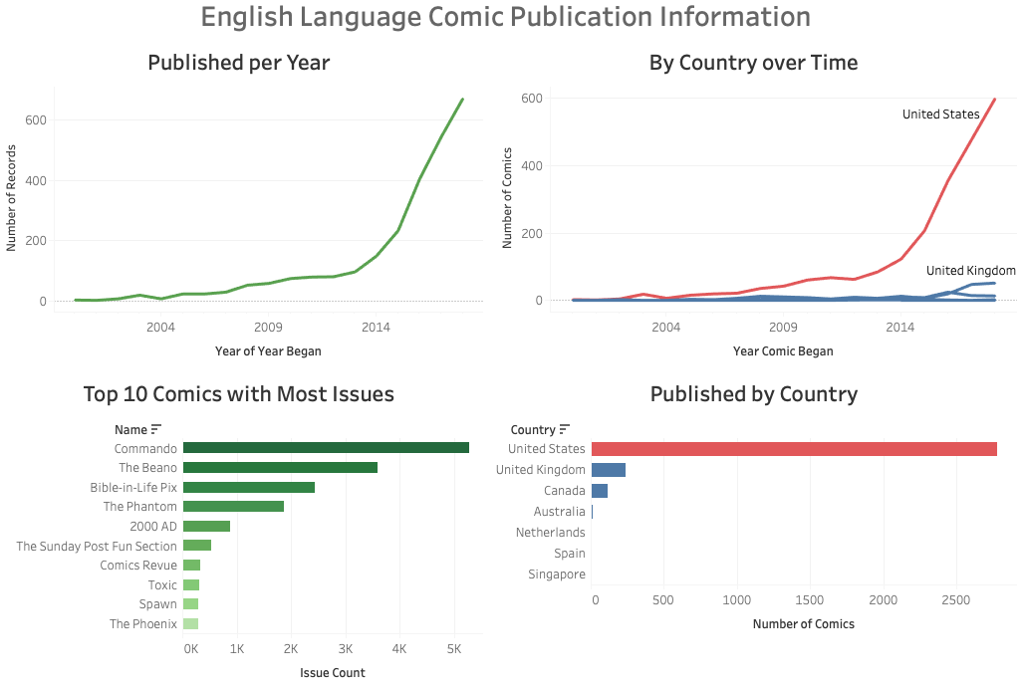Click the Issue Count axis title
The height and width of the screenshot is (688, 1026).
(332, 673)
